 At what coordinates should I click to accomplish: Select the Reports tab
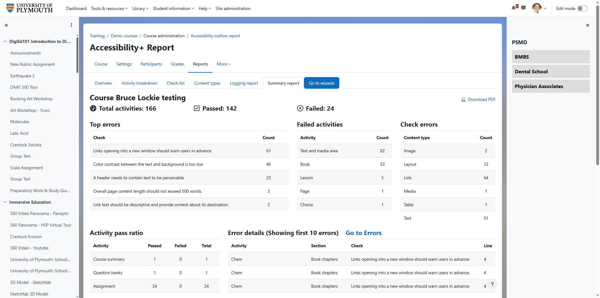point(200,64)
